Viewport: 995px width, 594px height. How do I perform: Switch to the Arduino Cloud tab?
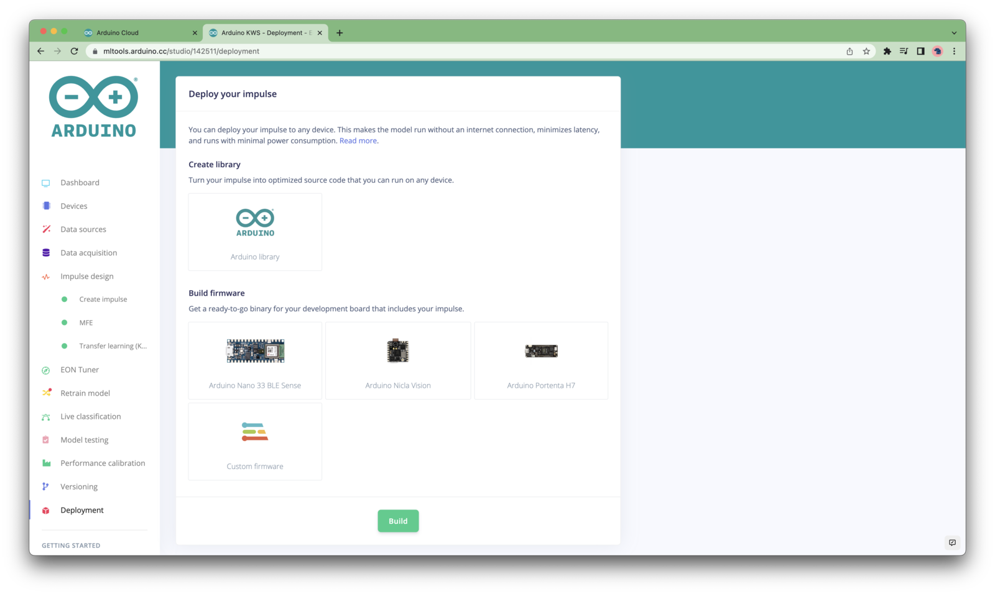pyautogui.click(x=140, y=33)
